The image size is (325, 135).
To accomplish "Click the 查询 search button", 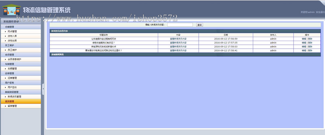I will (x=199, y=25).
